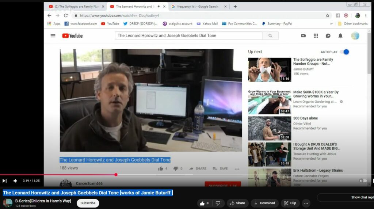Open more actions three-dot menu beside Clip

[x=306, y=203]
